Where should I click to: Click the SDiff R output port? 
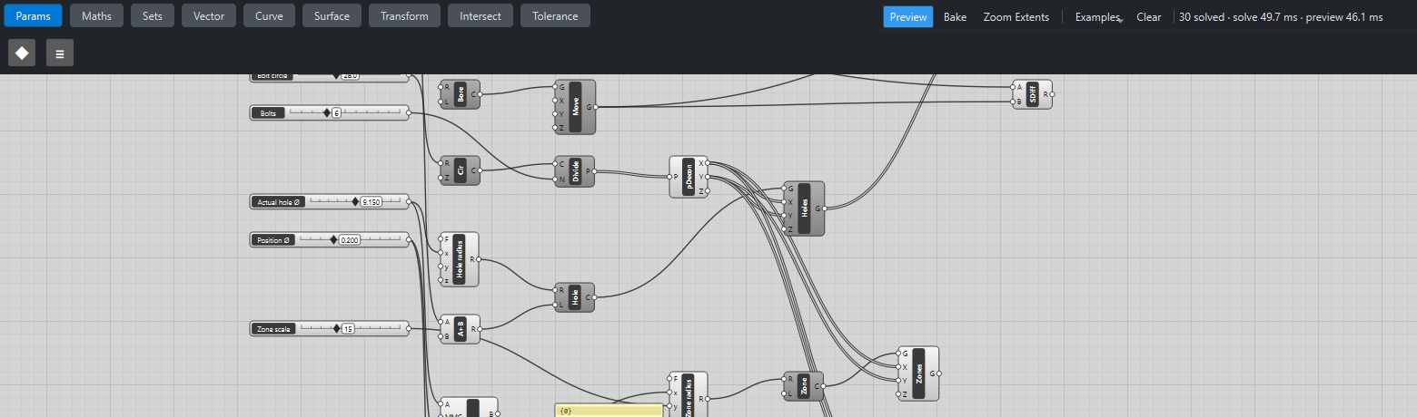coord(1053,94)
